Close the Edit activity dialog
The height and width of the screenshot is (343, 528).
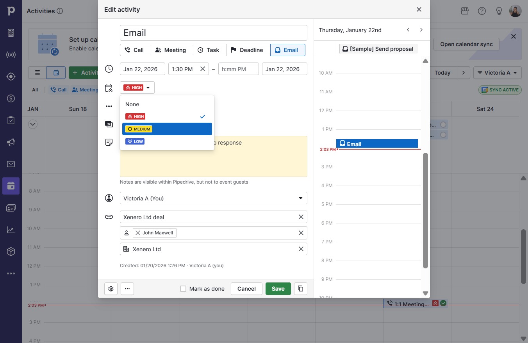click(419, 9)
